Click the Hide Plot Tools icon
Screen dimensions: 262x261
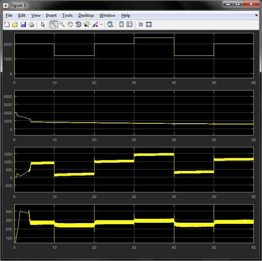click(141, 24)
